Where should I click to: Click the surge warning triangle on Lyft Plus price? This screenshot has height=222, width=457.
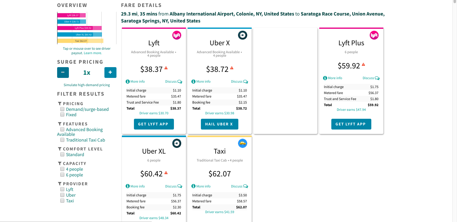(363, 64)
